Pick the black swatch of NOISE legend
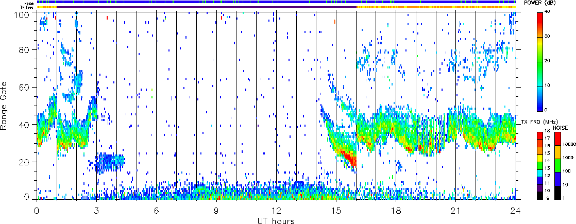 click(557, 193)
